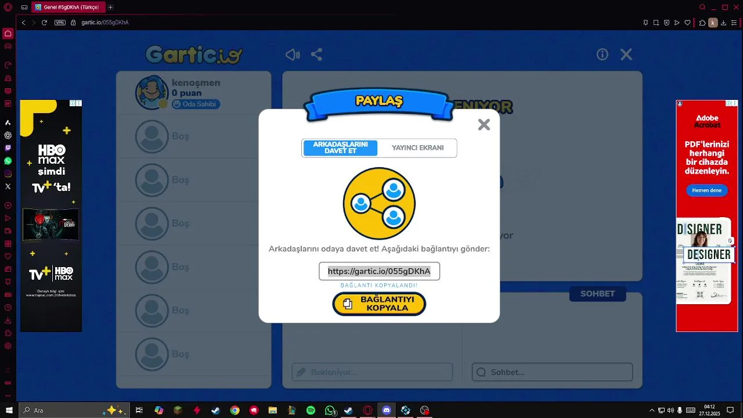Image resolution: width=743 pixels, height=418 pixels.
Task: Click the gartic.io room link field
Action: [379, 271]
